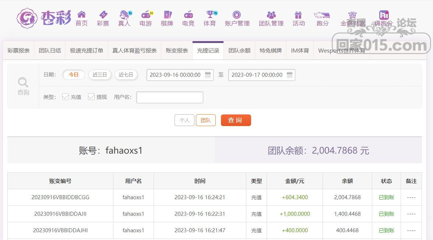Switch to the 团队余额 tab
This screenshot has height=240, width=433.
coord(239,51)
